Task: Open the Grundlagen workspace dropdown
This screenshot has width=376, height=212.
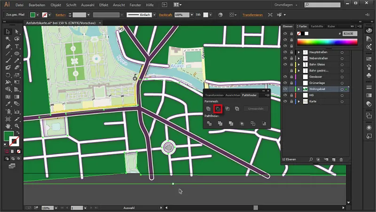Action: (286, 5)
